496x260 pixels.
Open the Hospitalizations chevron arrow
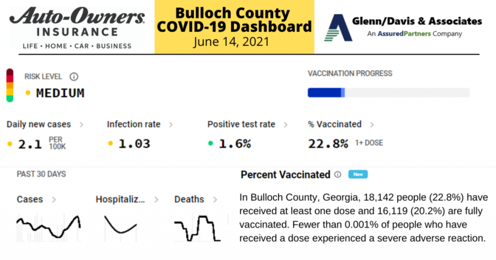click(156, 200)
